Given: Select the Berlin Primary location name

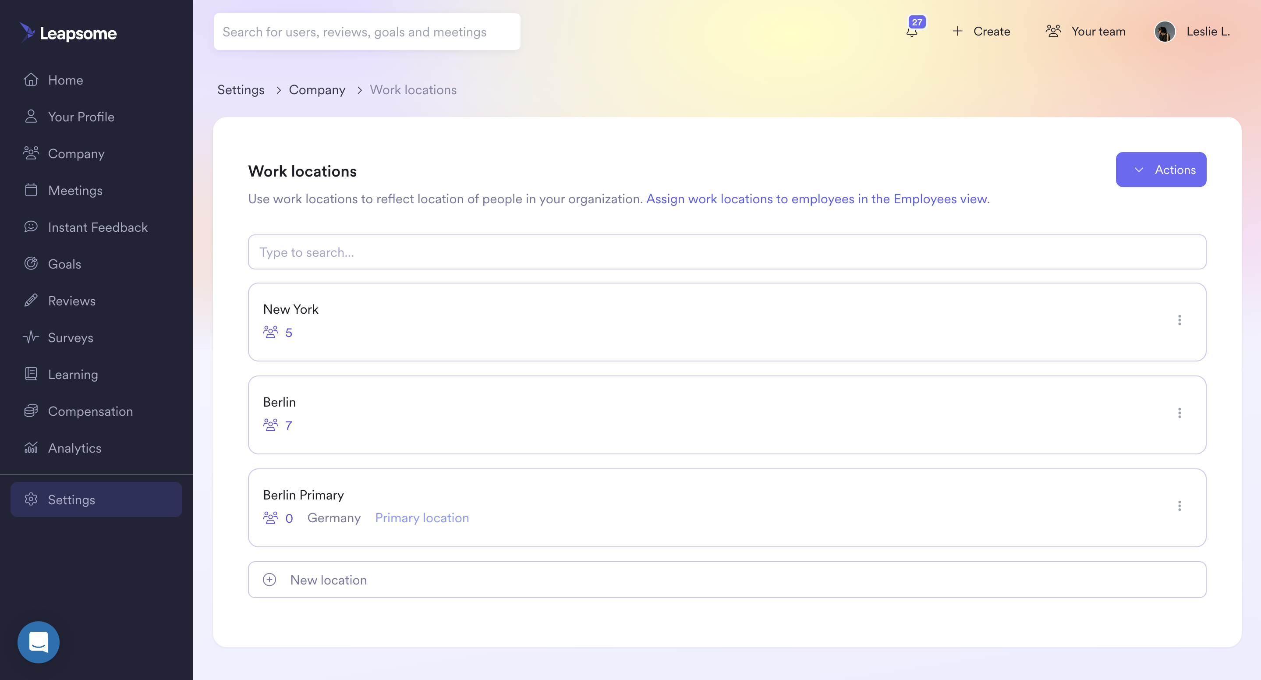Looking at the screenshot, I should click(x=303, y=495).
